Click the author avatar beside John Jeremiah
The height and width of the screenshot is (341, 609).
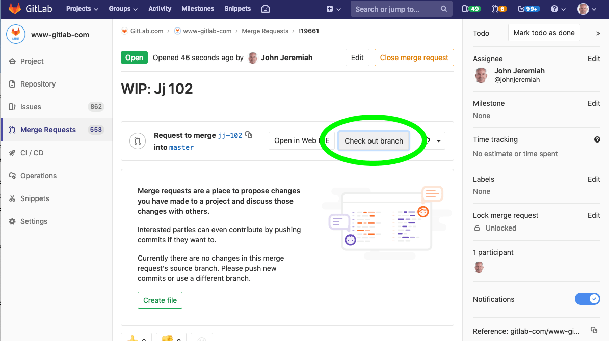click(253, 58)
